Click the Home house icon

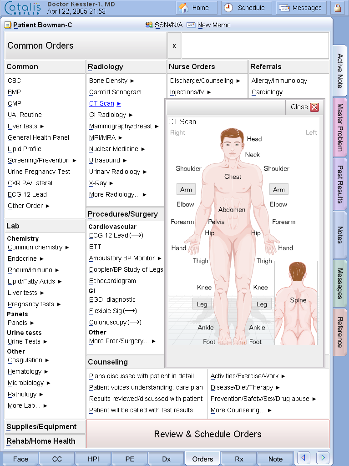(x=183, y=8)
